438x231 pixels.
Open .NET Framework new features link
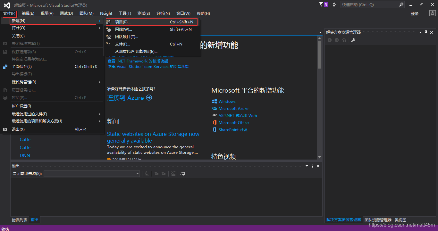tap(138, 61)
